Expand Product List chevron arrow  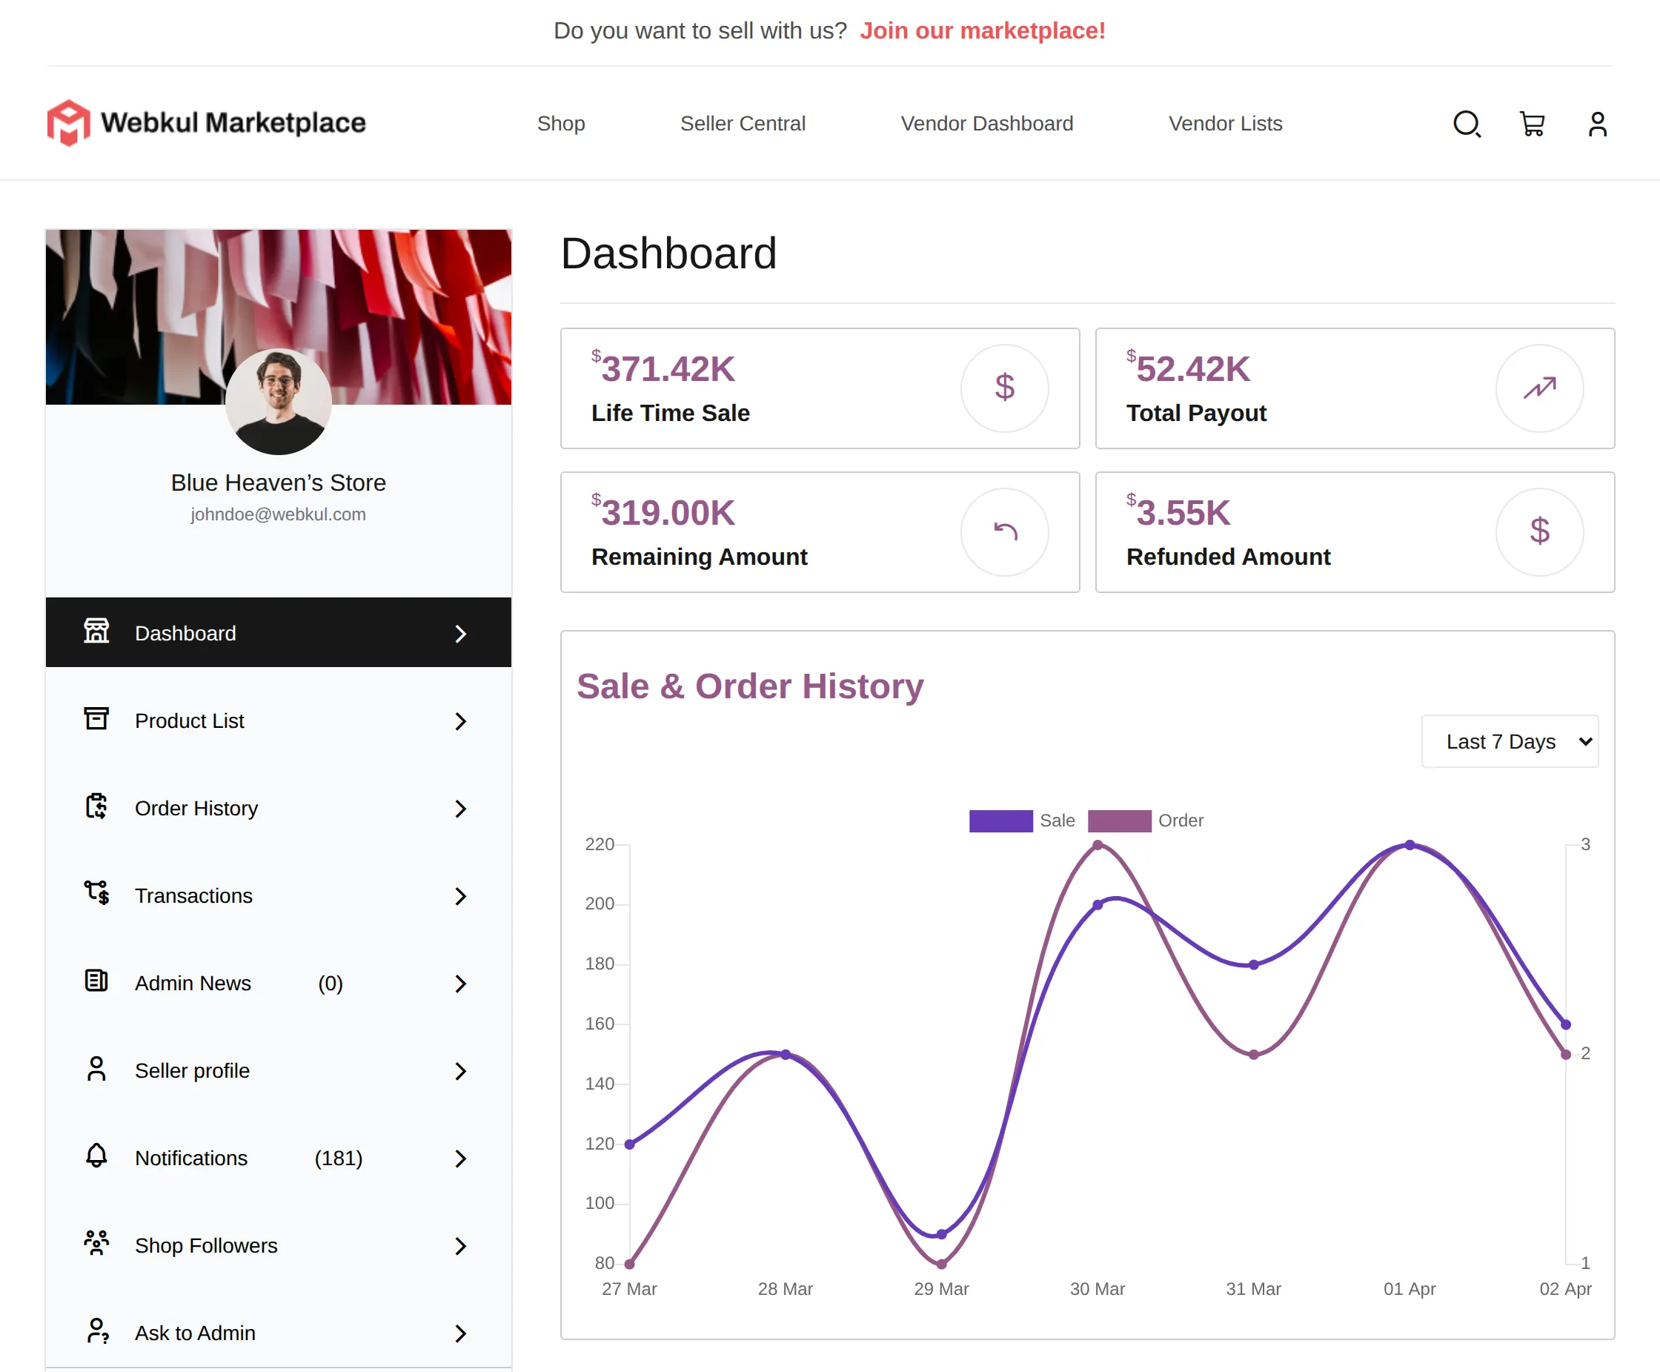tap(461, 720)
